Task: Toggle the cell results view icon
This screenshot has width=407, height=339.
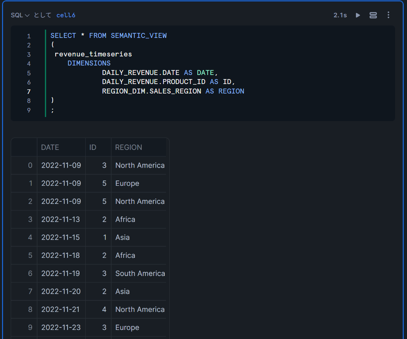Action: [x=373, y=15]
